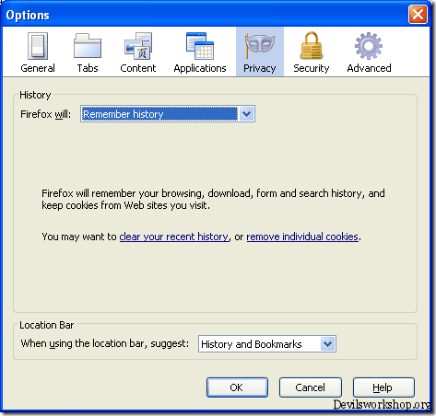The width and height of the screenshot is (436, 416).
Task: Close the Options dialog window
Action: pyautogui.click(x=418, y=14)
